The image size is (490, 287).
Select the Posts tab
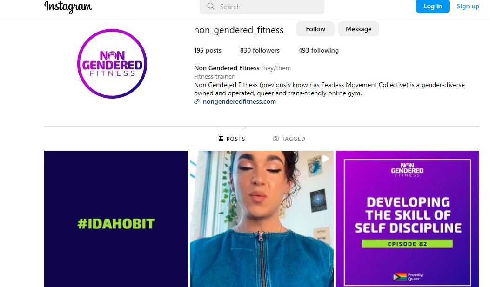point(232,139)
